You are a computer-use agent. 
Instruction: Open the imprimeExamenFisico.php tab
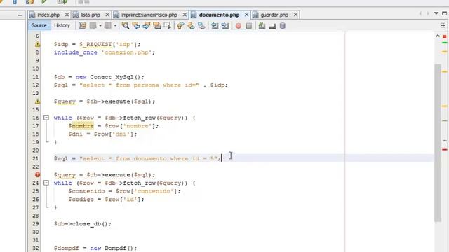(x=149, y=15)
